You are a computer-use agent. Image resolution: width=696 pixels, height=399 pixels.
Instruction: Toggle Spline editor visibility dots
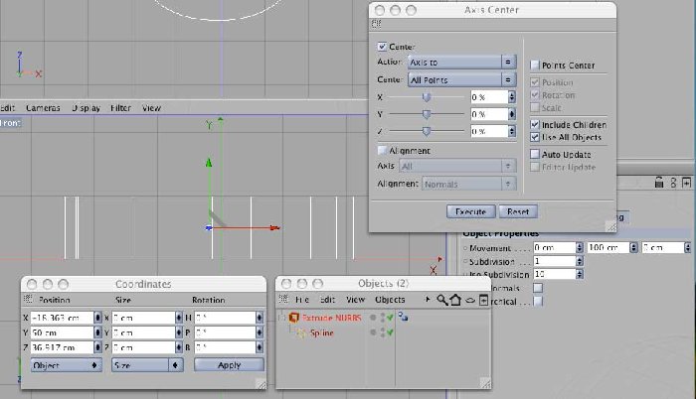(x=382, y=332)
